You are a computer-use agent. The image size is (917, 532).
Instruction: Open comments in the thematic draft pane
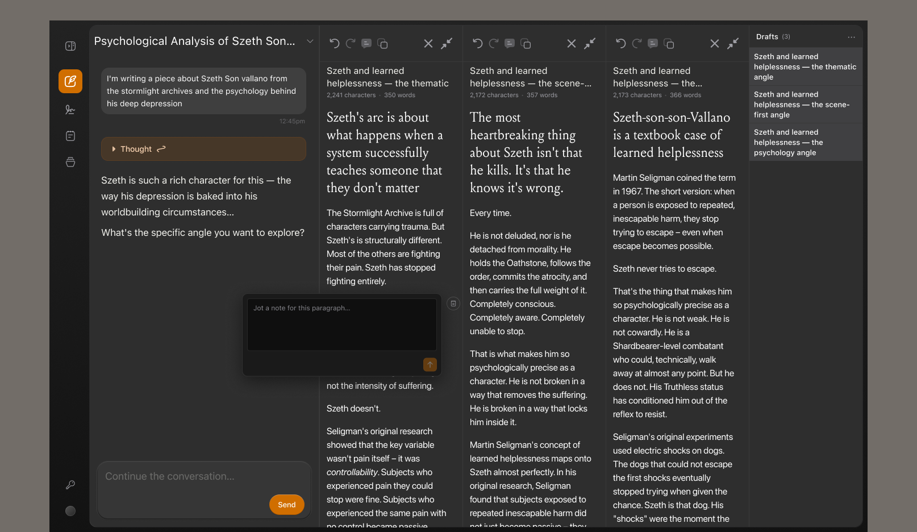pos(366,44)
